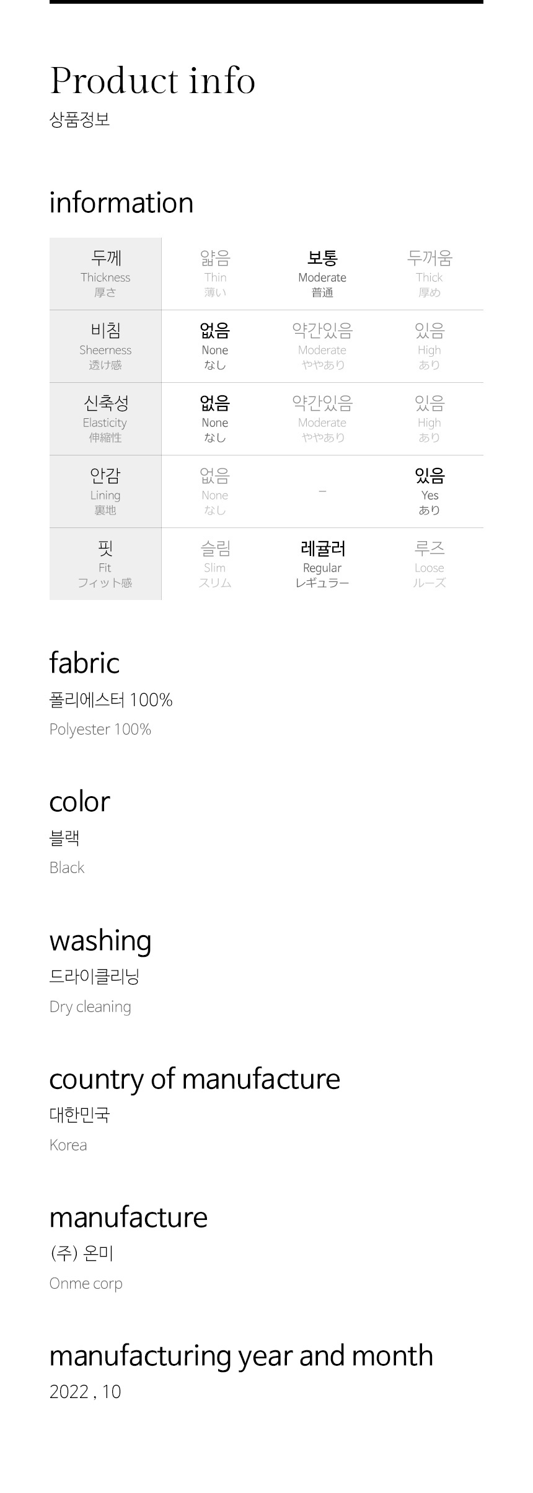Click the 2022 , 10 manufacturing date
The width and height of the screenshot is (533, 1493).
click(86, 1391)
